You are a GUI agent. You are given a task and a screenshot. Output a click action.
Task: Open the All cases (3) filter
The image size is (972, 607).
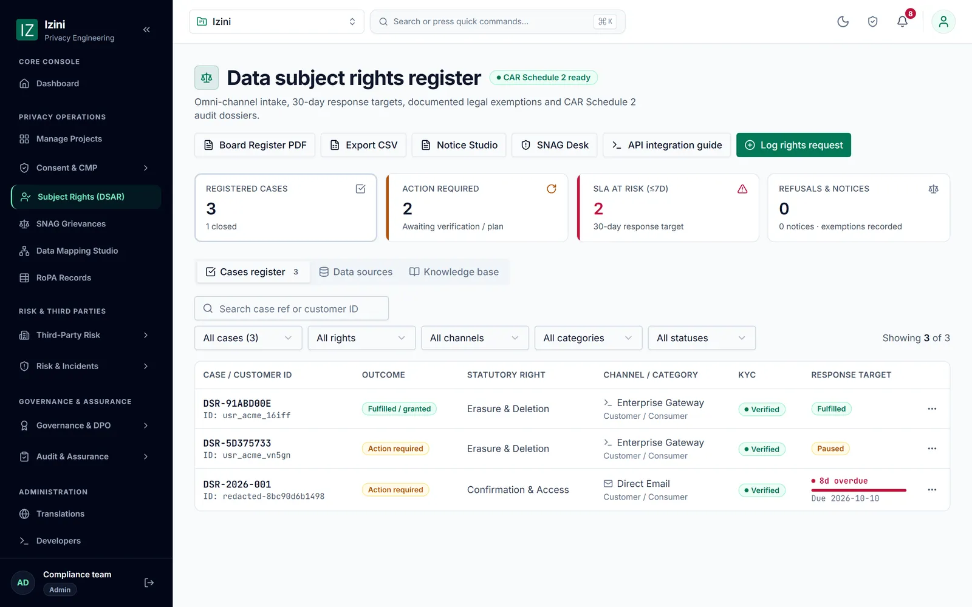[x=248, y=338]
